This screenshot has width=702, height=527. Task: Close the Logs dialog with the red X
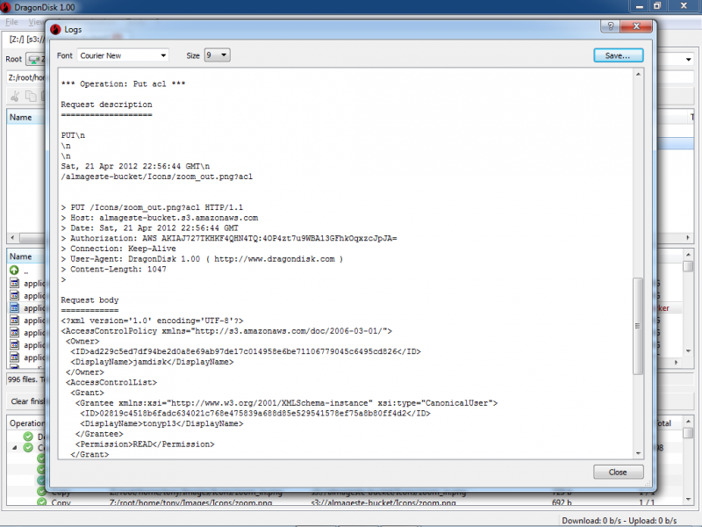pyautogui.click(x=636, y=26)
